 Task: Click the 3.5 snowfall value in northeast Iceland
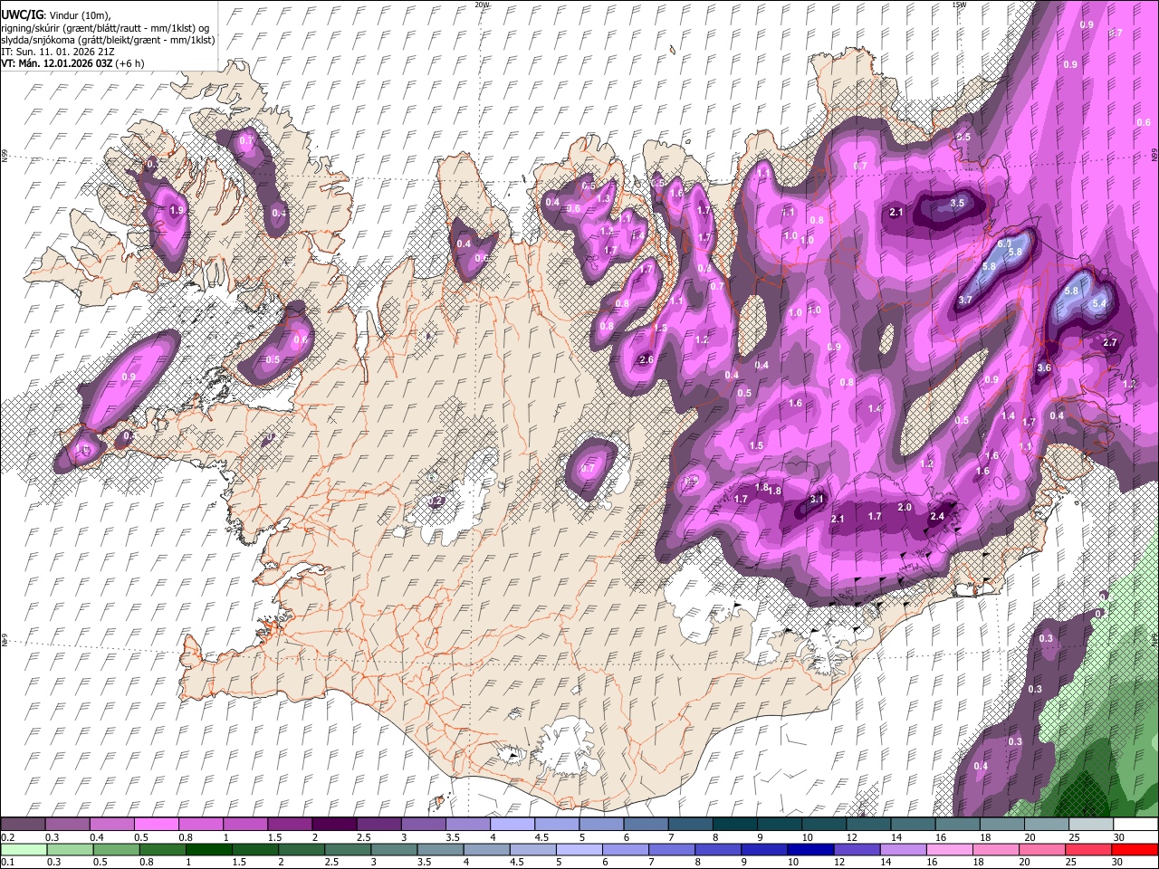[x=957, y=203]
